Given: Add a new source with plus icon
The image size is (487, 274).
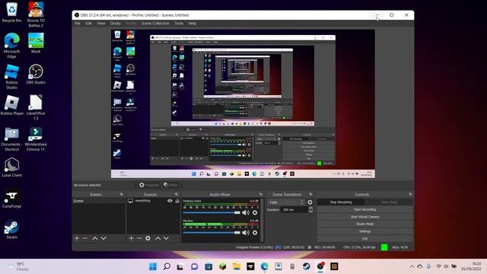Looking at the screenshot, I should (131, 238).
